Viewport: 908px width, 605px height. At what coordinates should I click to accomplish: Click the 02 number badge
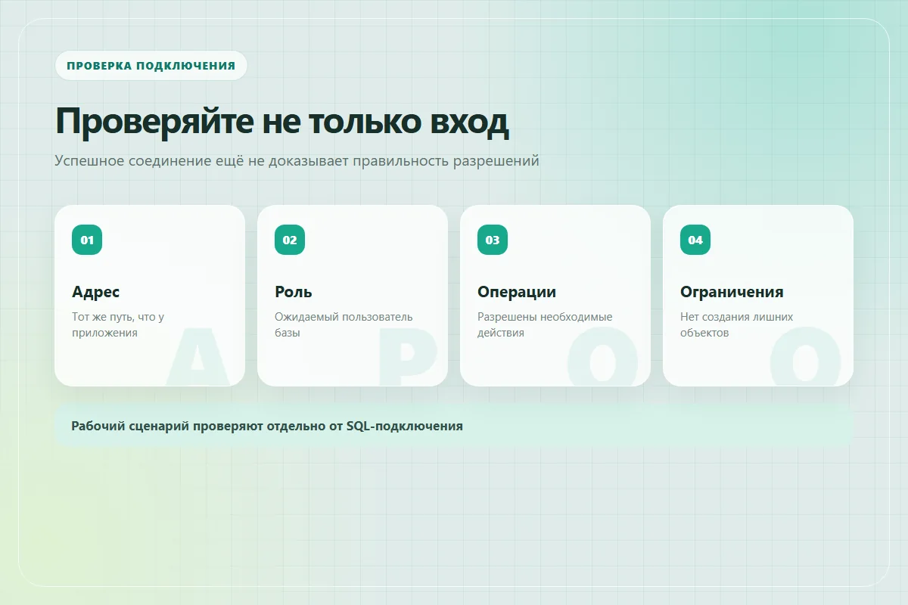point(290,240)
